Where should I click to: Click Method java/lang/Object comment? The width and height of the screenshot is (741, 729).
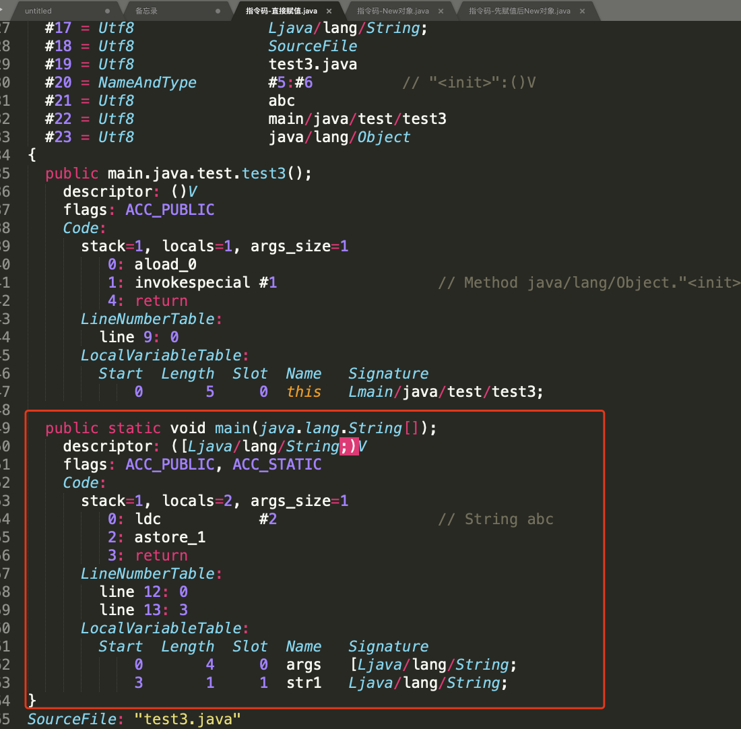pyautogui.click(x=589, y=282)
